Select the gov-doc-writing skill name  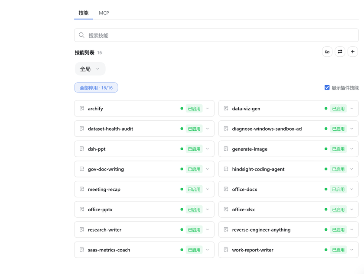click(x=106, y=169)
